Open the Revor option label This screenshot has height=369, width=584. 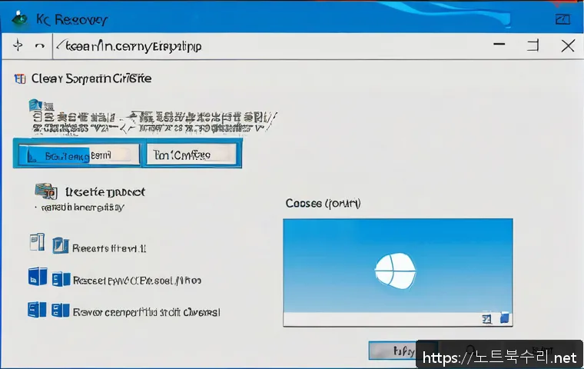(146, 312)
